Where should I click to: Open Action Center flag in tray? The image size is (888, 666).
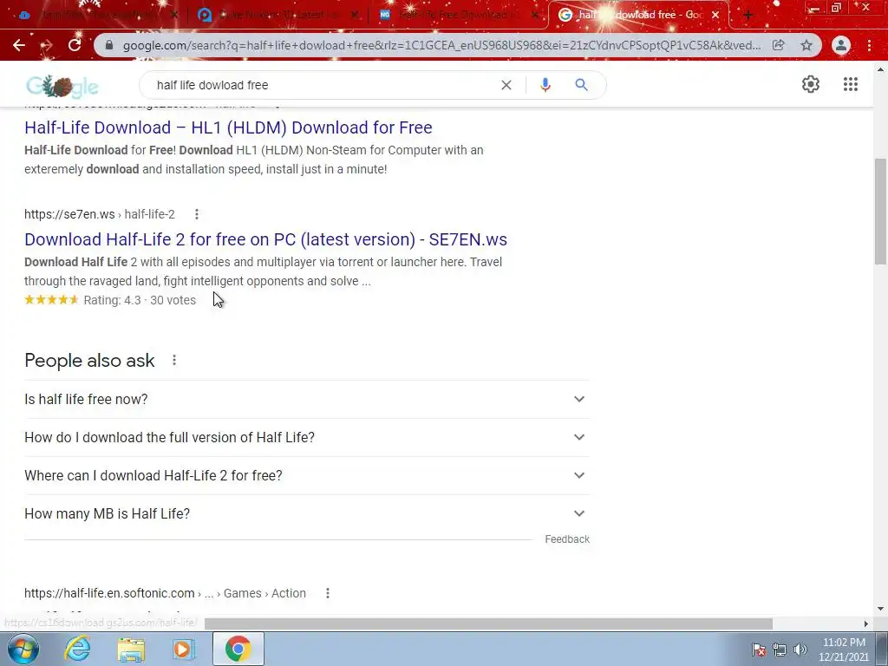point(759,650)
